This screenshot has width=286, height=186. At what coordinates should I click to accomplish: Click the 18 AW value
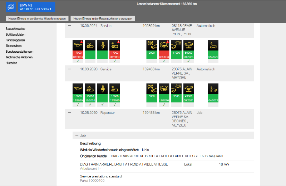point(224,164)
